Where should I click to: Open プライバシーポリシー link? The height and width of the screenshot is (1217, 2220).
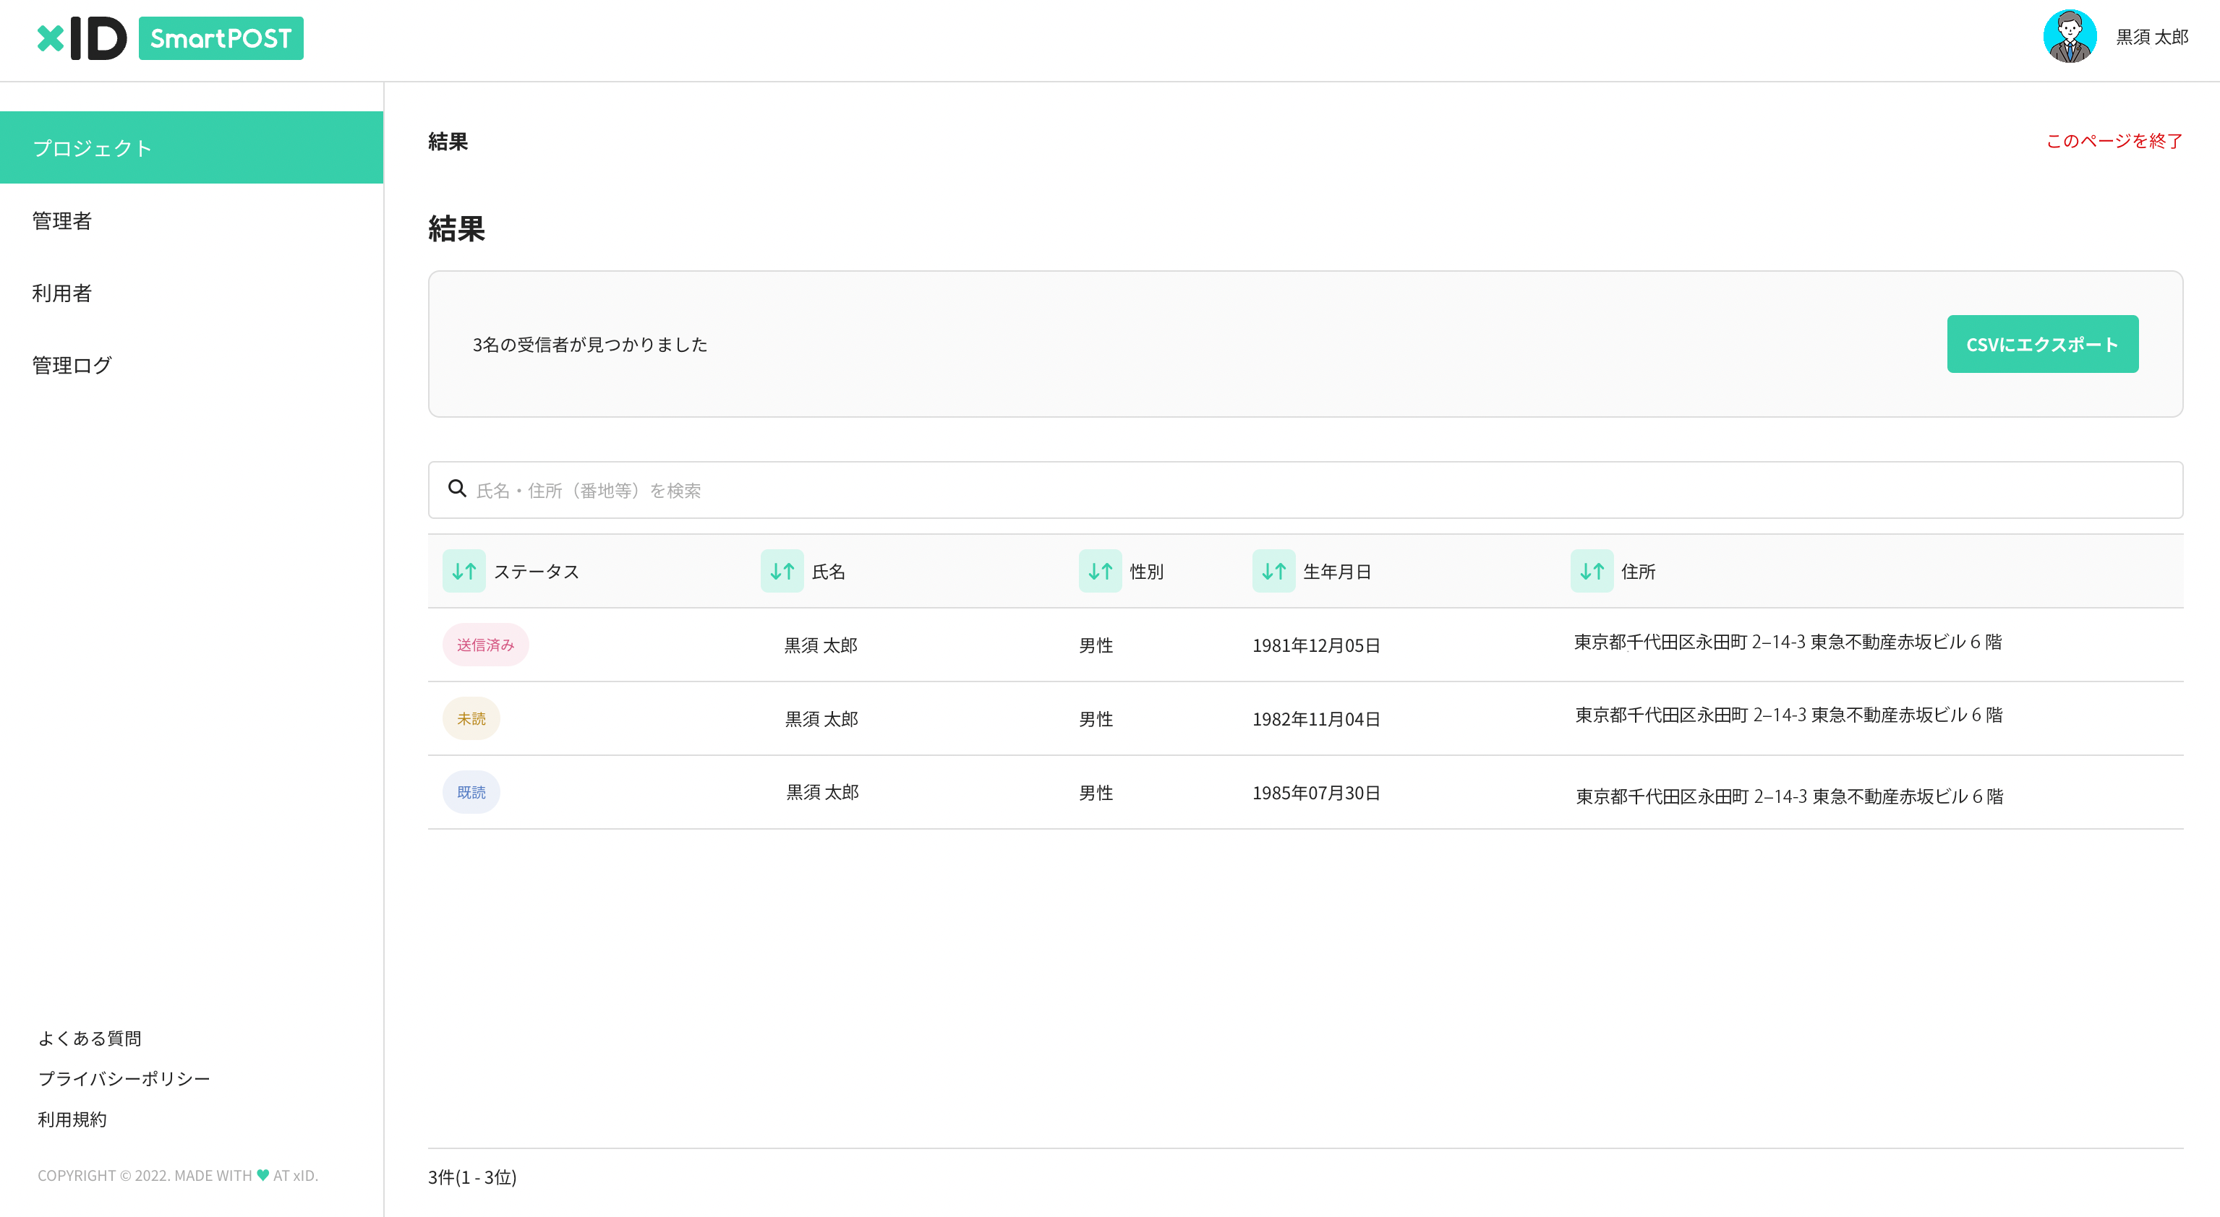(x=124, y=1078)
